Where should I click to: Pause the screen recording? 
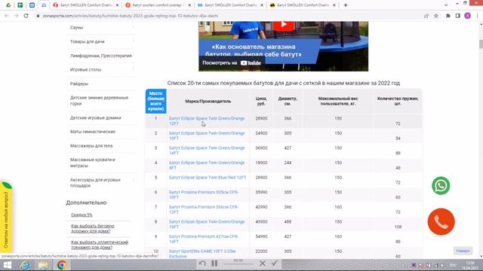click(214, 263)
